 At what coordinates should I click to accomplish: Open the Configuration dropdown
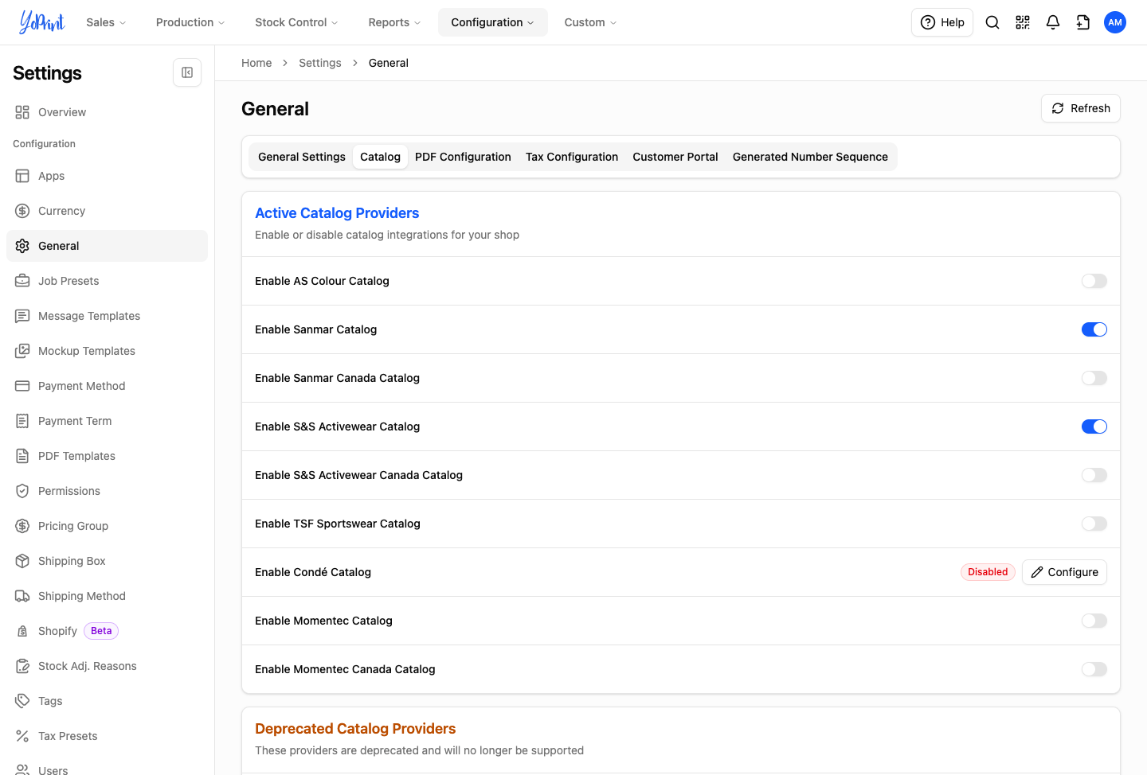click(x=492, y=22)
